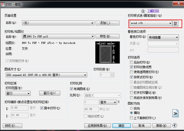Click the X offset field showing 0.00

[20, 108]
